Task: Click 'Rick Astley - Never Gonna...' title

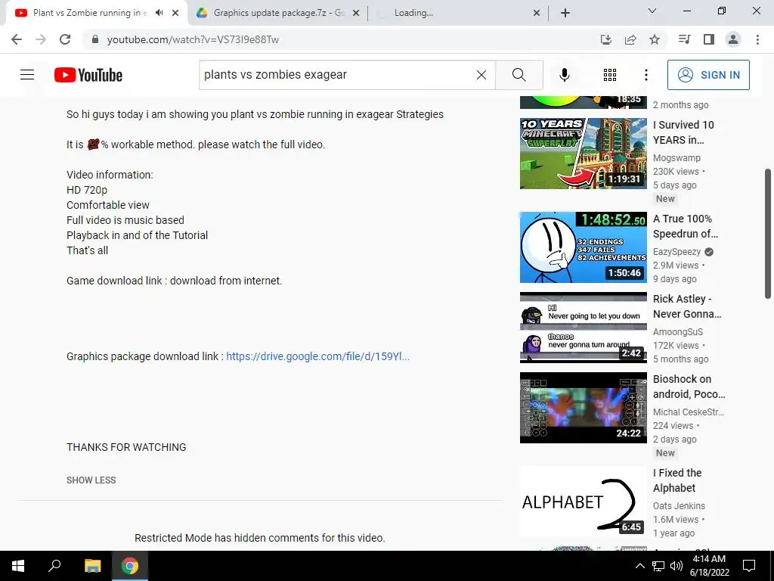Action: pyautogui.click(x=687, y=306)
